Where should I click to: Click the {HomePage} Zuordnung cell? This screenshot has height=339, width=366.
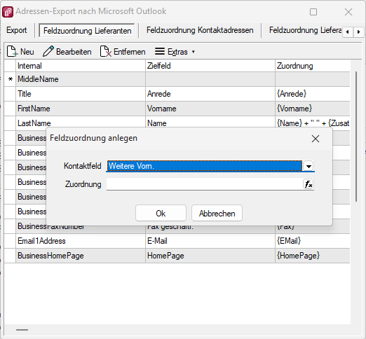click(x=313, y=256)
